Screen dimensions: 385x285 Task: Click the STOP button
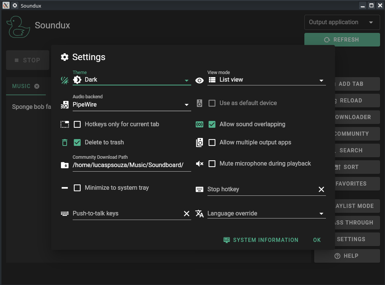pos(28,60)
